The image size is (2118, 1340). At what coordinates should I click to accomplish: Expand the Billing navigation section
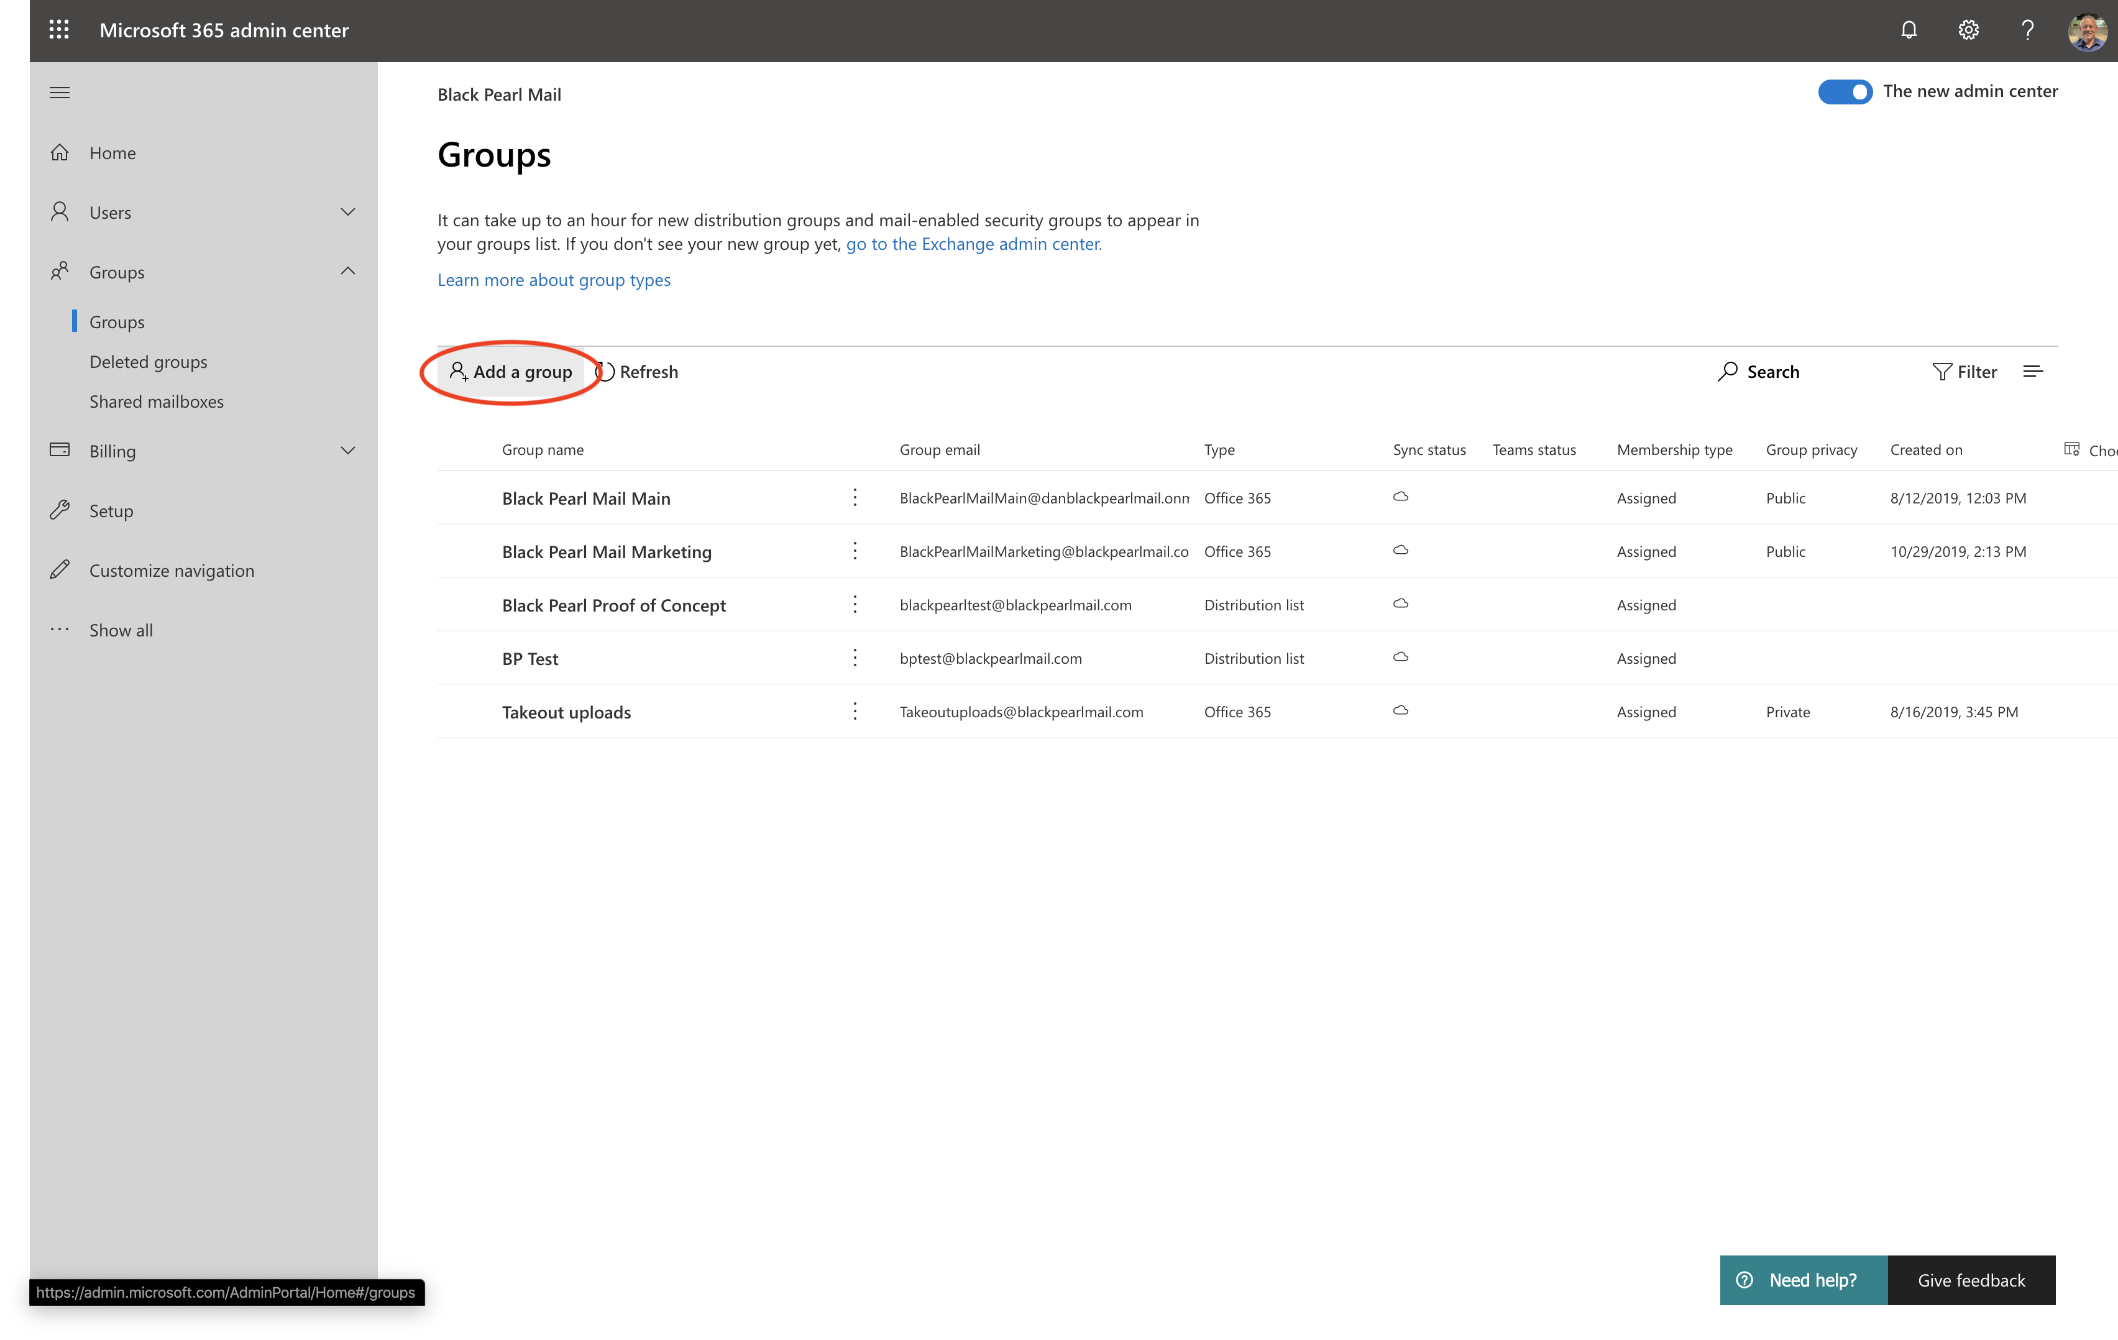tap(347, 451)
